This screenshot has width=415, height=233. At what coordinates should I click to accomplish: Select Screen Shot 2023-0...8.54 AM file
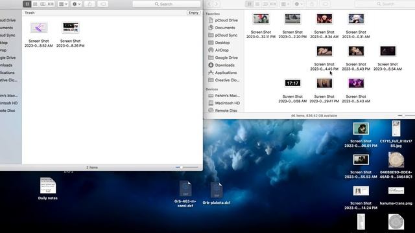pyautogui.click(x=388, y=58)
